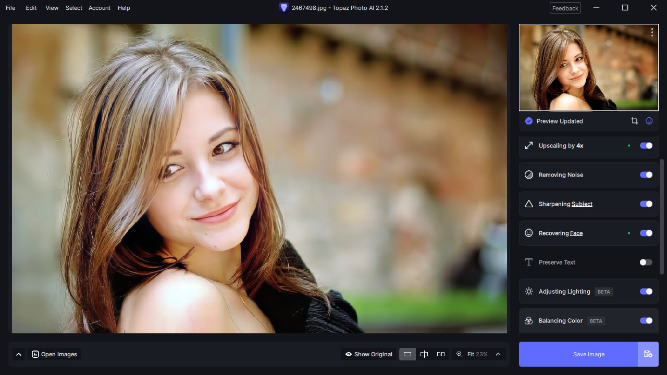Screen dimensions: 667x375
Task: Click the crop tool icon
Action: pyautogui.click(x=634, y=121)
